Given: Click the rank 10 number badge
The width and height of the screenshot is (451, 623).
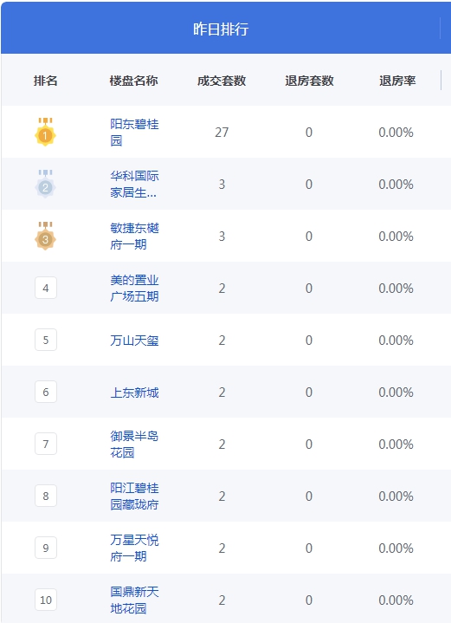Looking at the screenshot, I should [x=46, y=600].
